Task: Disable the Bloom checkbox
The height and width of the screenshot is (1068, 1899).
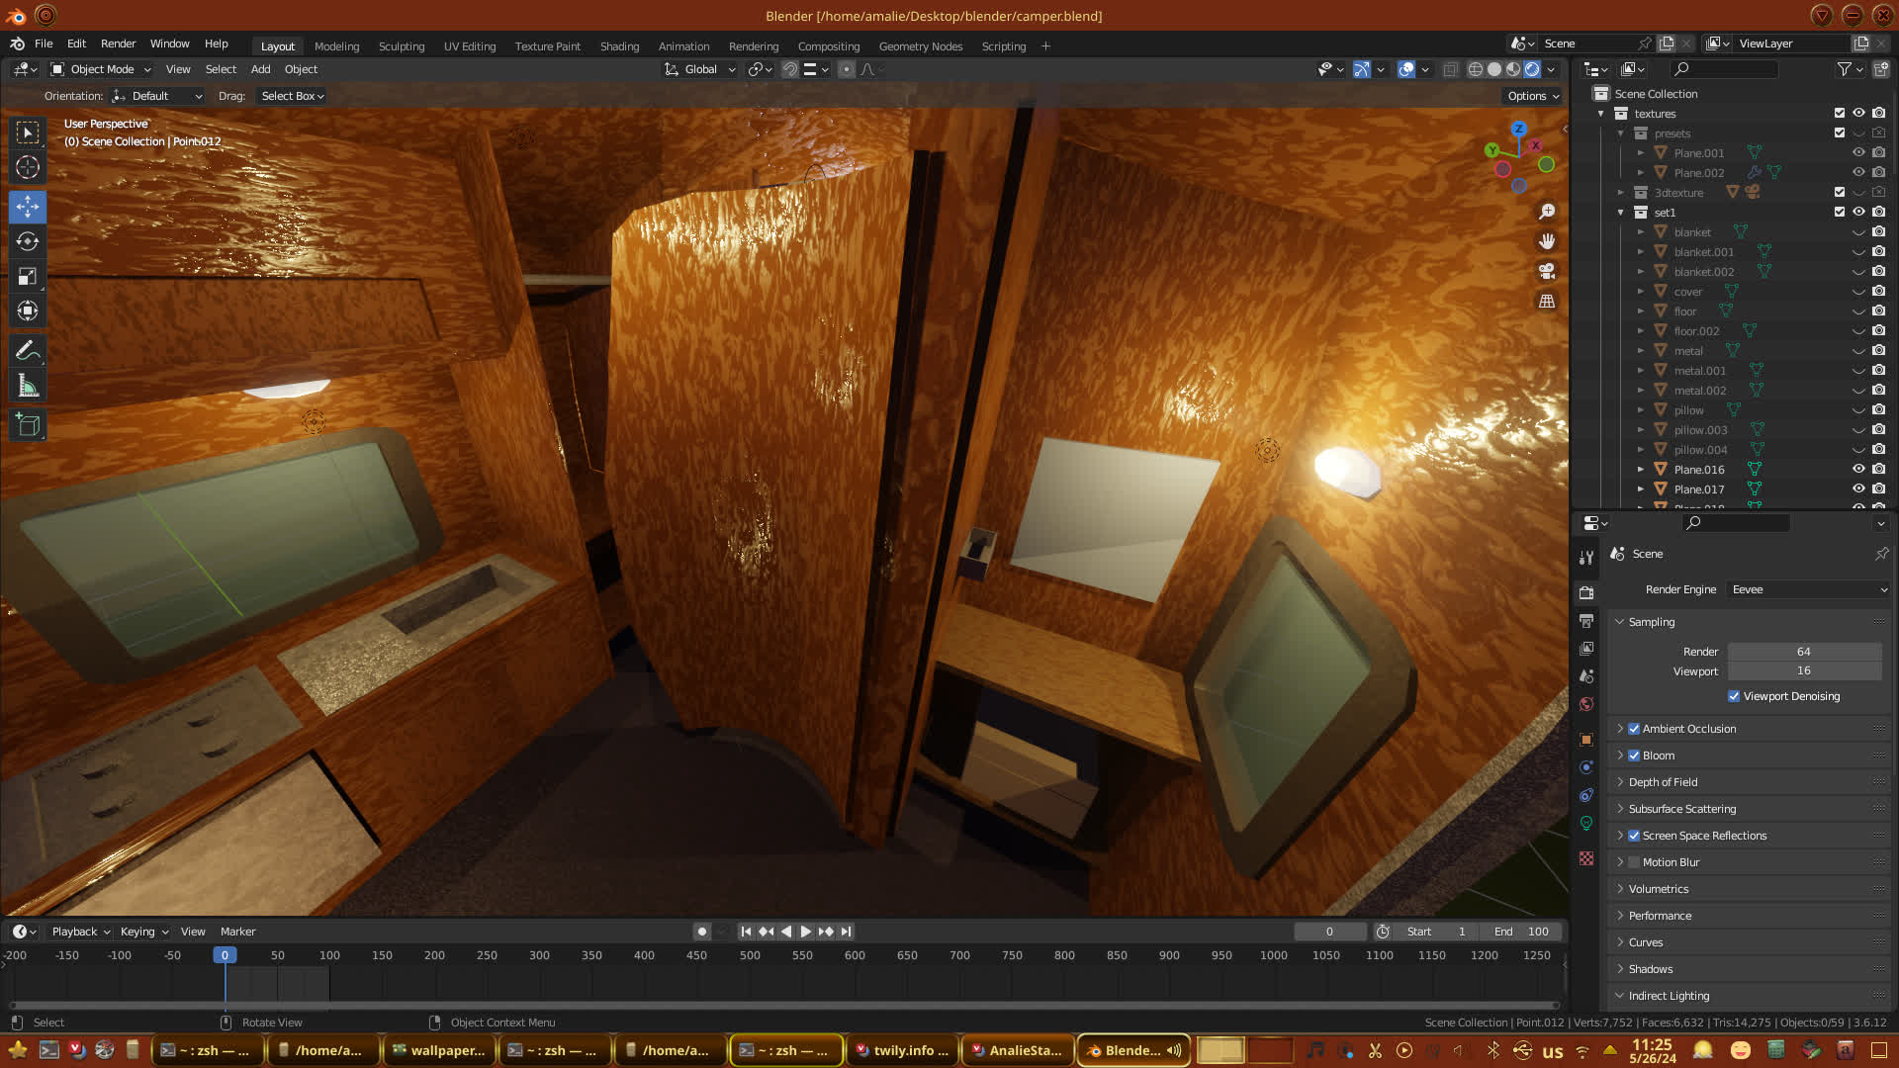Action: (x=1634, y=756)
